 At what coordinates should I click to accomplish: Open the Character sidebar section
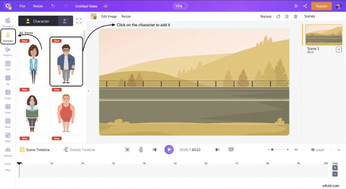[x=8, y=37]
